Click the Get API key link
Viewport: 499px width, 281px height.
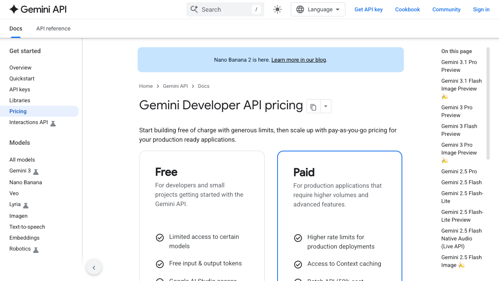(x=368, y=9)
